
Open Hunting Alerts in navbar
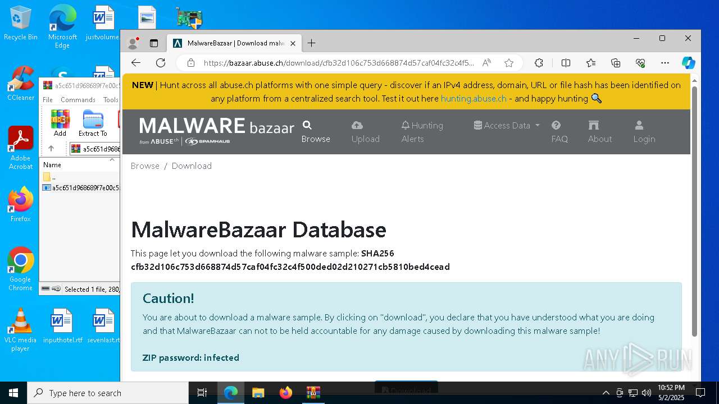422,132
